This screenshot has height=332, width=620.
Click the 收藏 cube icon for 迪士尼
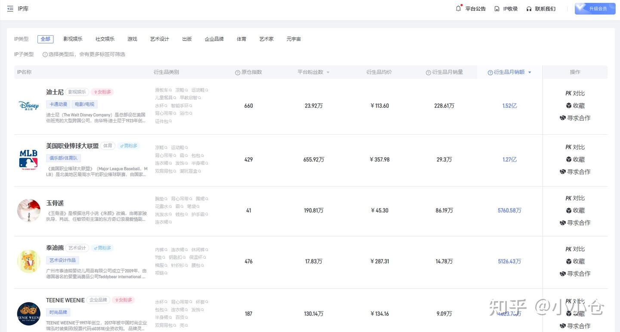(x=569, y=106)
